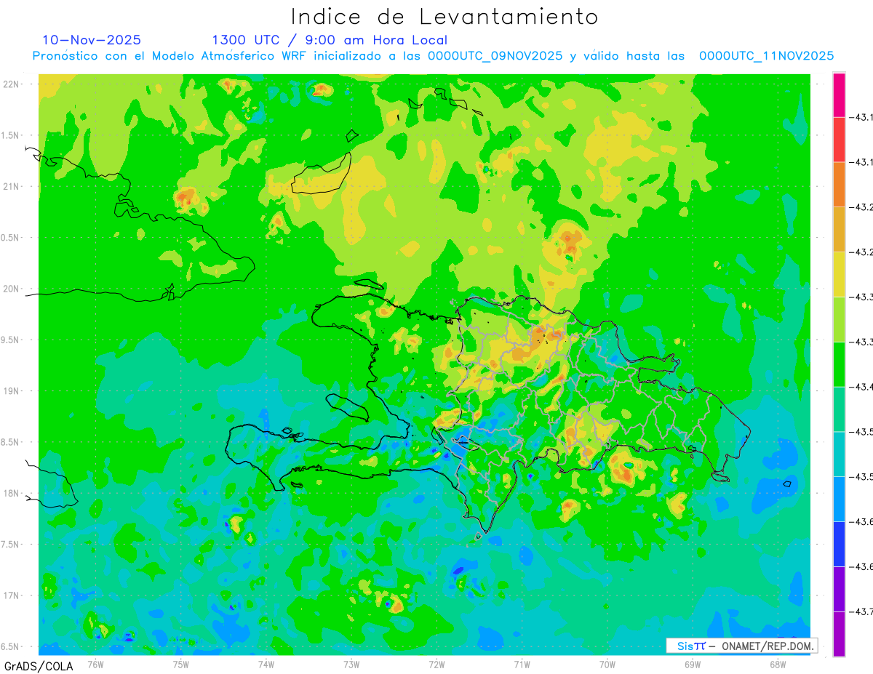Viewport: 873px width, 674px height.
Task: Click '1300 UTC / 9:00 am Hora Local'
Action: point(330,40)
